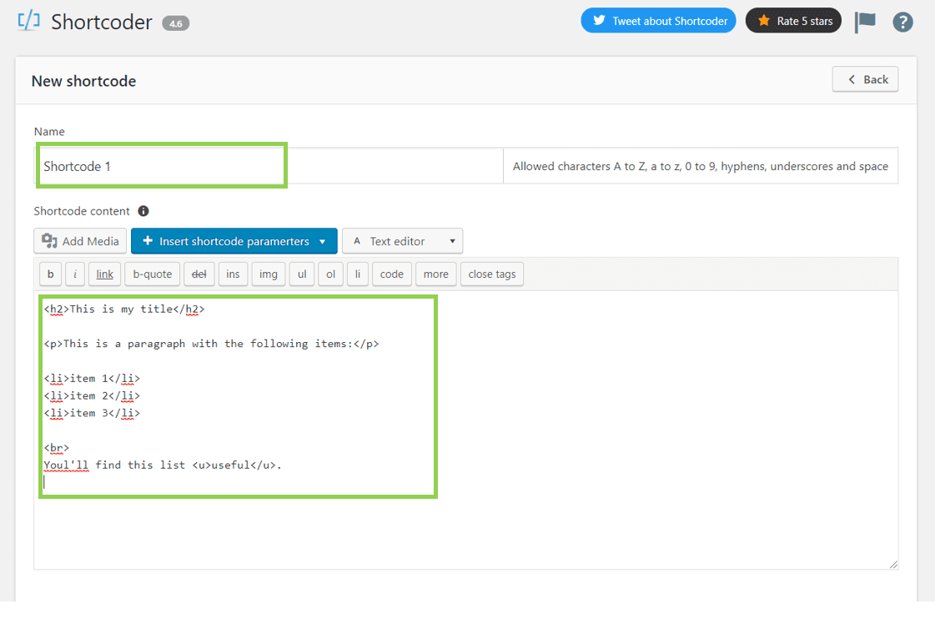The image size is (935, 624).
Task: Expand the Text editor dropdown
Action: coord(402,241)
